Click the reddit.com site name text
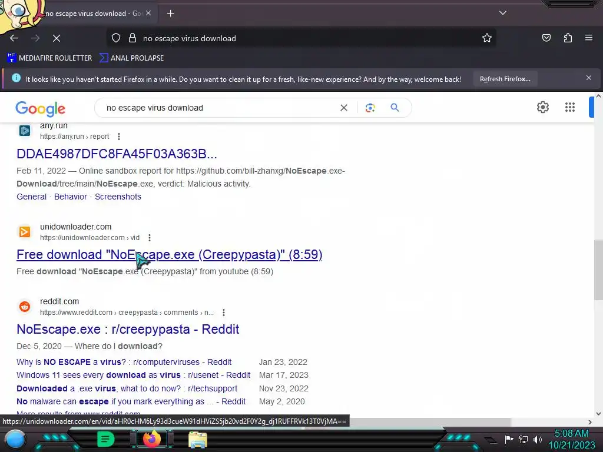The image size is (603, 452). (x=59, y=301)
